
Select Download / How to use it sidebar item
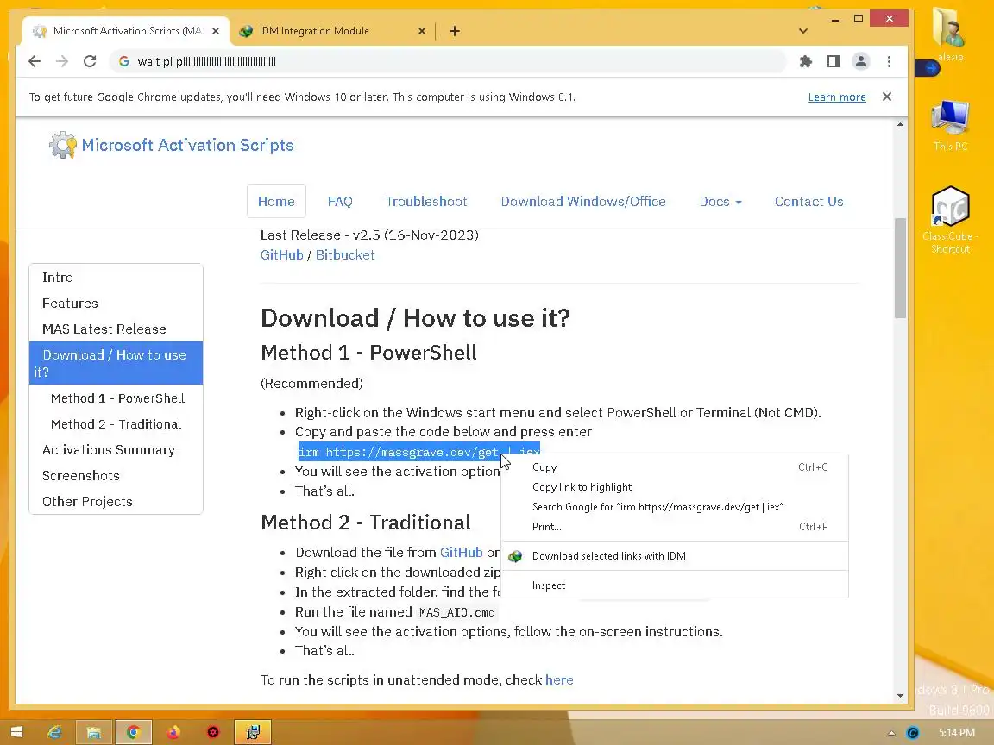(x=116, y=363)
